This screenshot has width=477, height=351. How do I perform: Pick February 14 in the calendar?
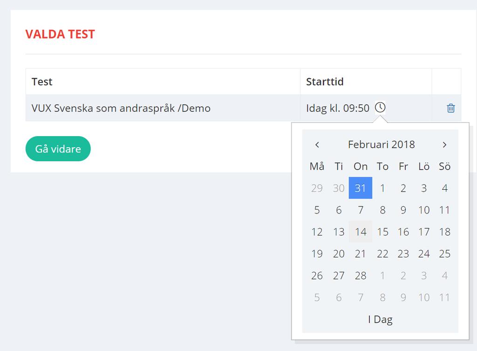pos(361,232)
